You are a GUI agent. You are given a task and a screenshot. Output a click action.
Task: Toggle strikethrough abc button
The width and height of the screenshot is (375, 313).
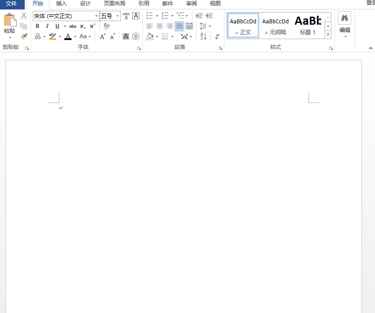[x=73, y=26]
